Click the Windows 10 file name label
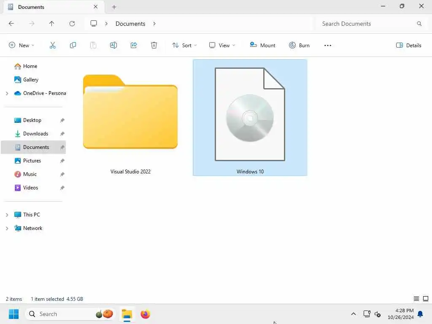This screenshot has width=432, height=324. click(250, 172)
